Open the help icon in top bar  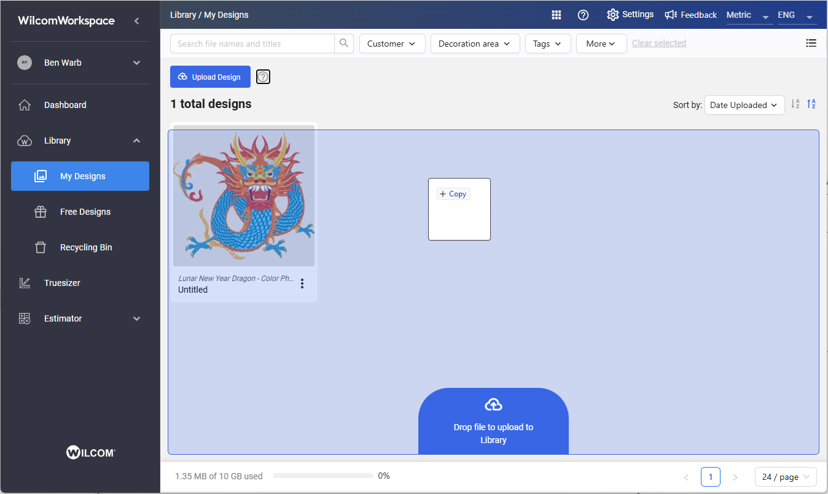[584, 15]
